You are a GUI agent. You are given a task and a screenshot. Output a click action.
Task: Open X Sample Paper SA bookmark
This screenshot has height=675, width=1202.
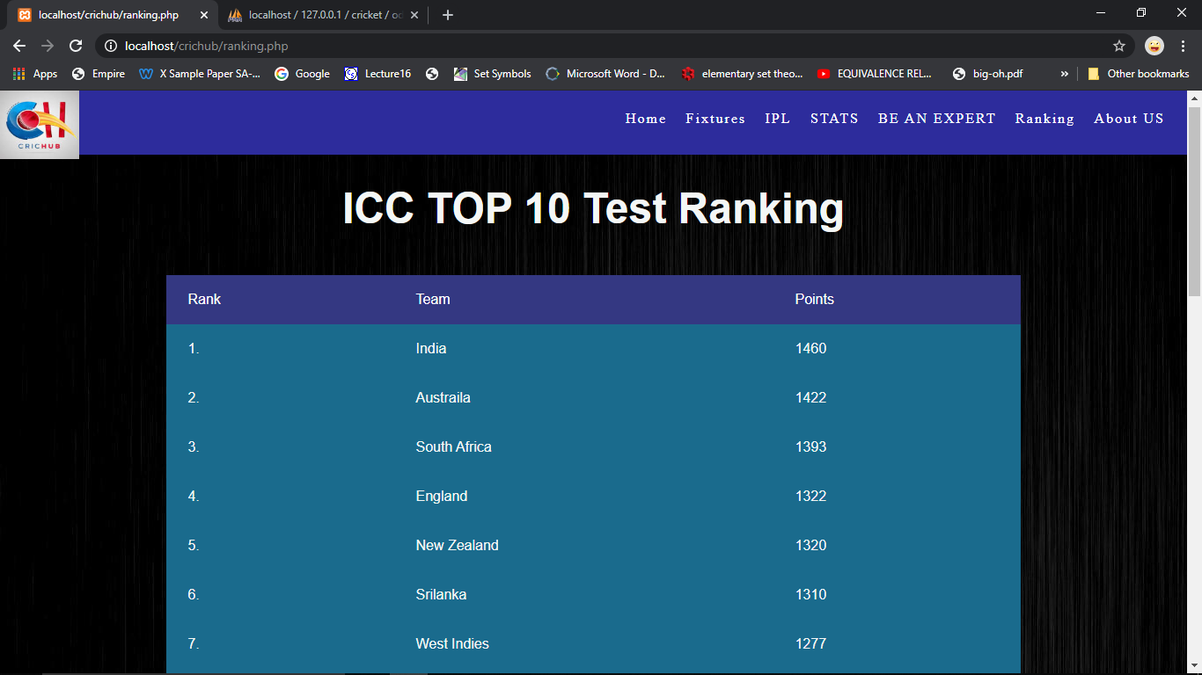(x=200, y=74)
